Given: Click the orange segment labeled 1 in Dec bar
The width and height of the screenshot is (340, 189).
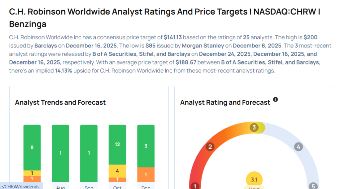Looking at the screenshot, I should pos(146,174).
